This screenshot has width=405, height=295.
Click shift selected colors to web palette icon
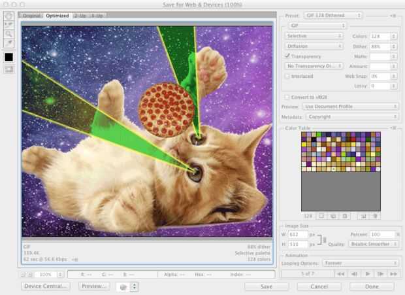pyautogui.click(x=333, y=216)
